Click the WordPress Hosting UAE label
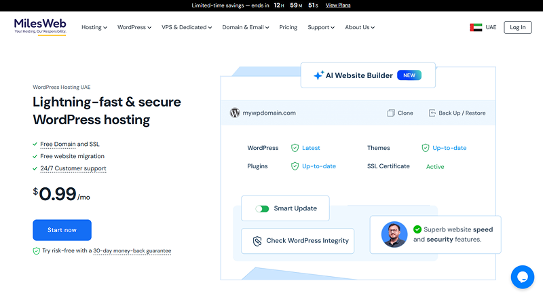The height and width of the screenshot is (302, 543). click(62, 88)
